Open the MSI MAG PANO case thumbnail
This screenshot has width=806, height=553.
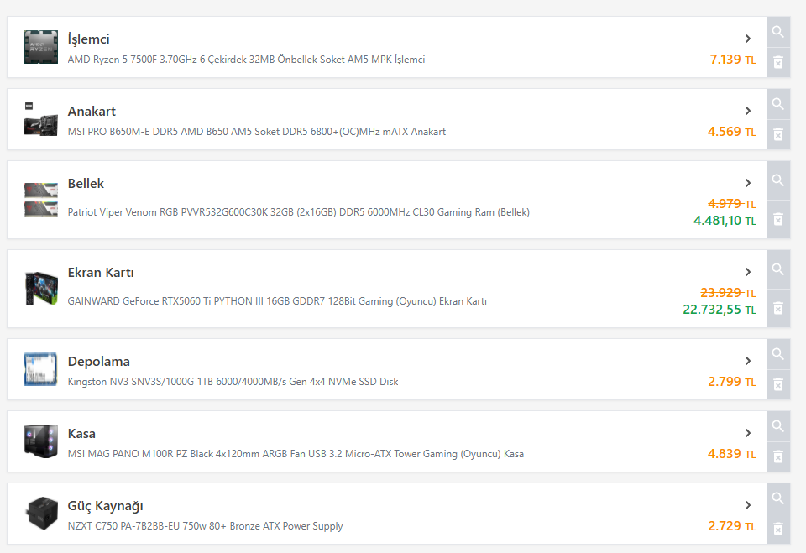[x=41, y=441]
